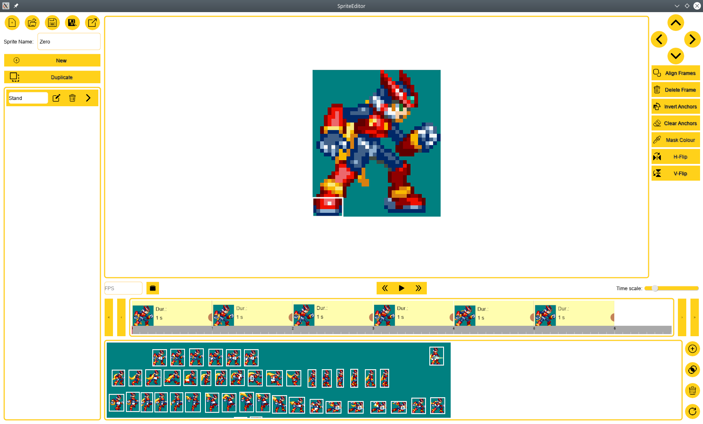Image resolution: width=703 pixels, height=424 pixels.
Task: Step back to previous frame
Action: pos(385,288)
